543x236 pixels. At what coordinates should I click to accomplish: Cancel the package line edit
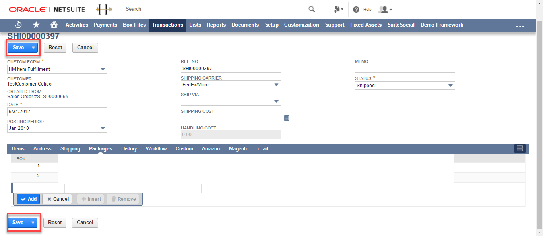point(57,199)
